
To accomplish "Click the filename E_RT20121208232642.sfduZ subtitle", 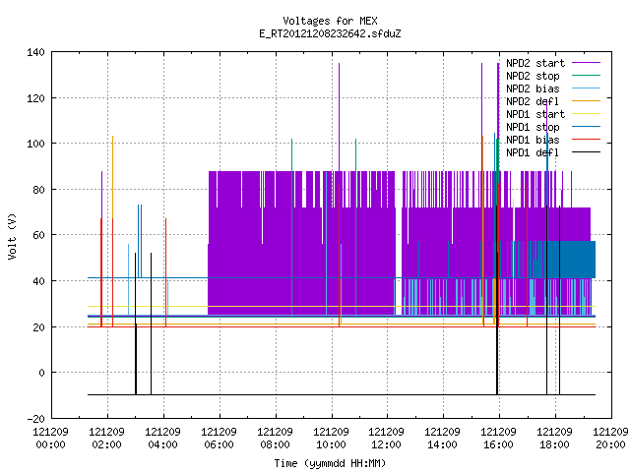I will (x=330, y=33).
